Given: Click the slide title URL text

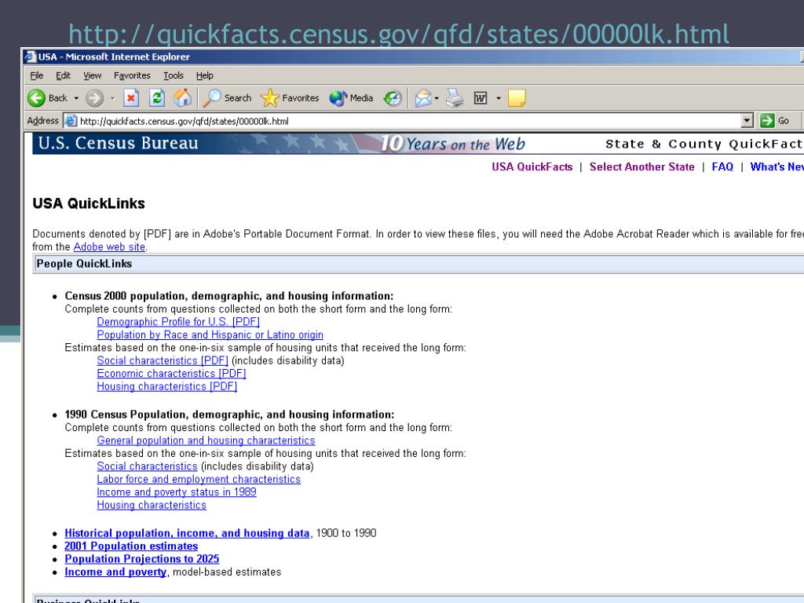Looking at the screenshot, I should [398, 35].
